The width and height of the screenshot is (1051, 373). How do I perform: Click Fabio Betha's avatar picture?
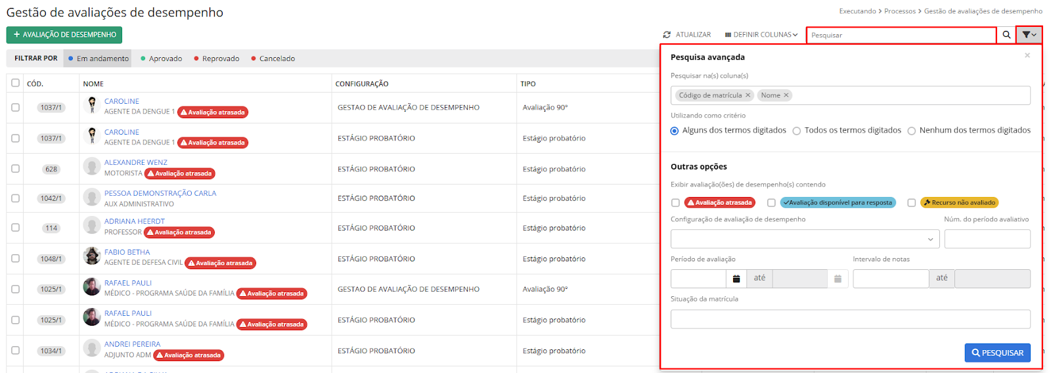[92, 256]
